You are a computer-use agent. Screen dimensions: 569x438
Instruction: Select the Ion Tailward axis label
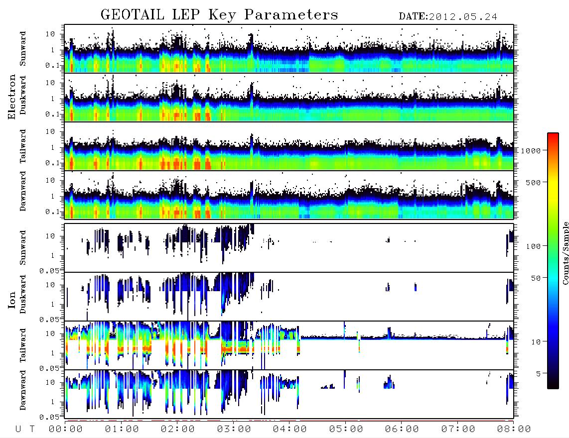click(23, 345)
